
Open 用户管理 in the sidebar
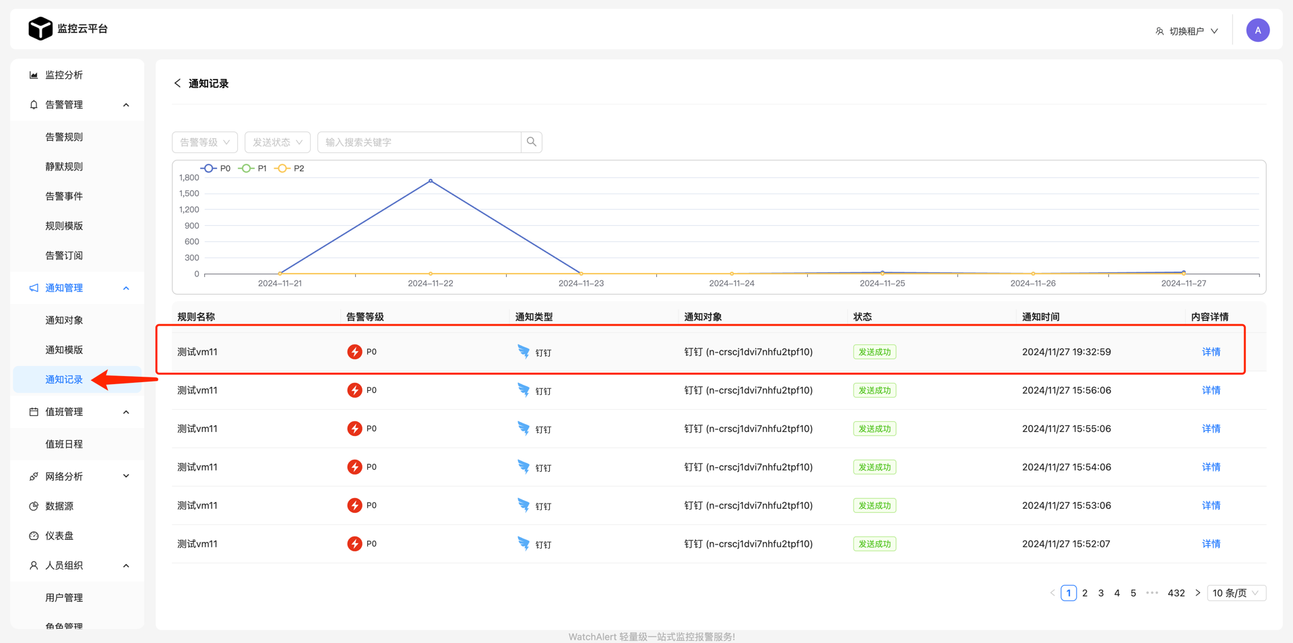coord(64,598)
